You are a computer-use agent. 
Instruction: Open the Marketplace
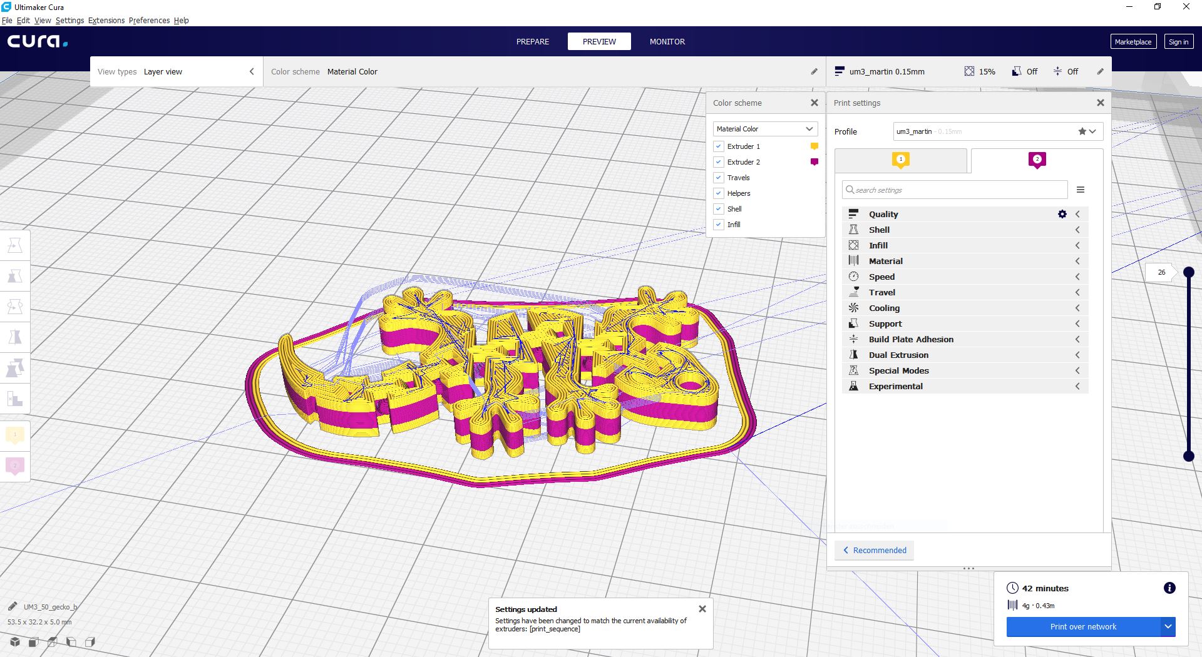(1133, 41)
